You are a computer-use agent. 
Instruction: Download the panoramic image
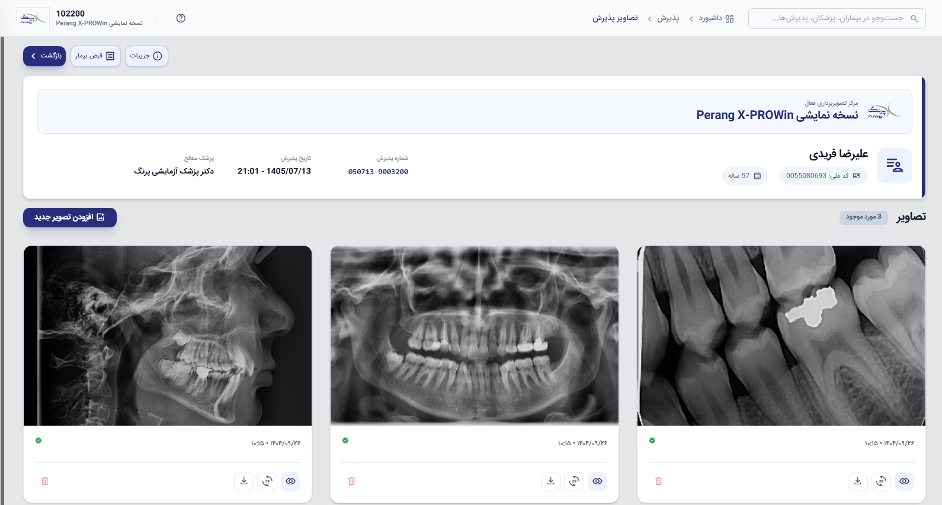pos(551,481)
